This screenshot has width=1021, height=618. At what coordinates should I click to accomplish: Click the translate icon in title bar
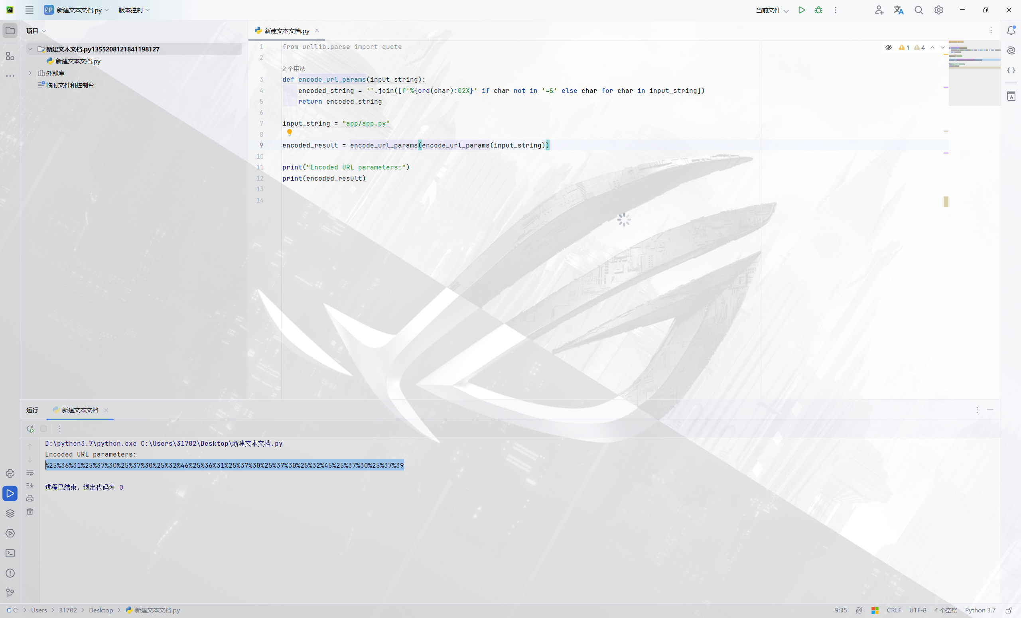pos(898,10)
